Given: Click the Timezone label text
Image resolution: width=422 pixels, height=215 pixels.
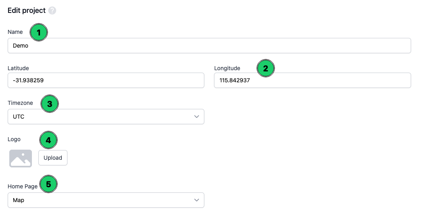Looking at the screenshot, I should click(x=20, y=103).
